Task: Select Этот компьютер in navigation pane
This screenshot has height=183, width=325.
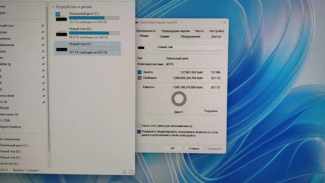Action: (10, 139)
